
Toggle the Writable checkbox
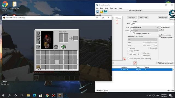pos(128,48)
